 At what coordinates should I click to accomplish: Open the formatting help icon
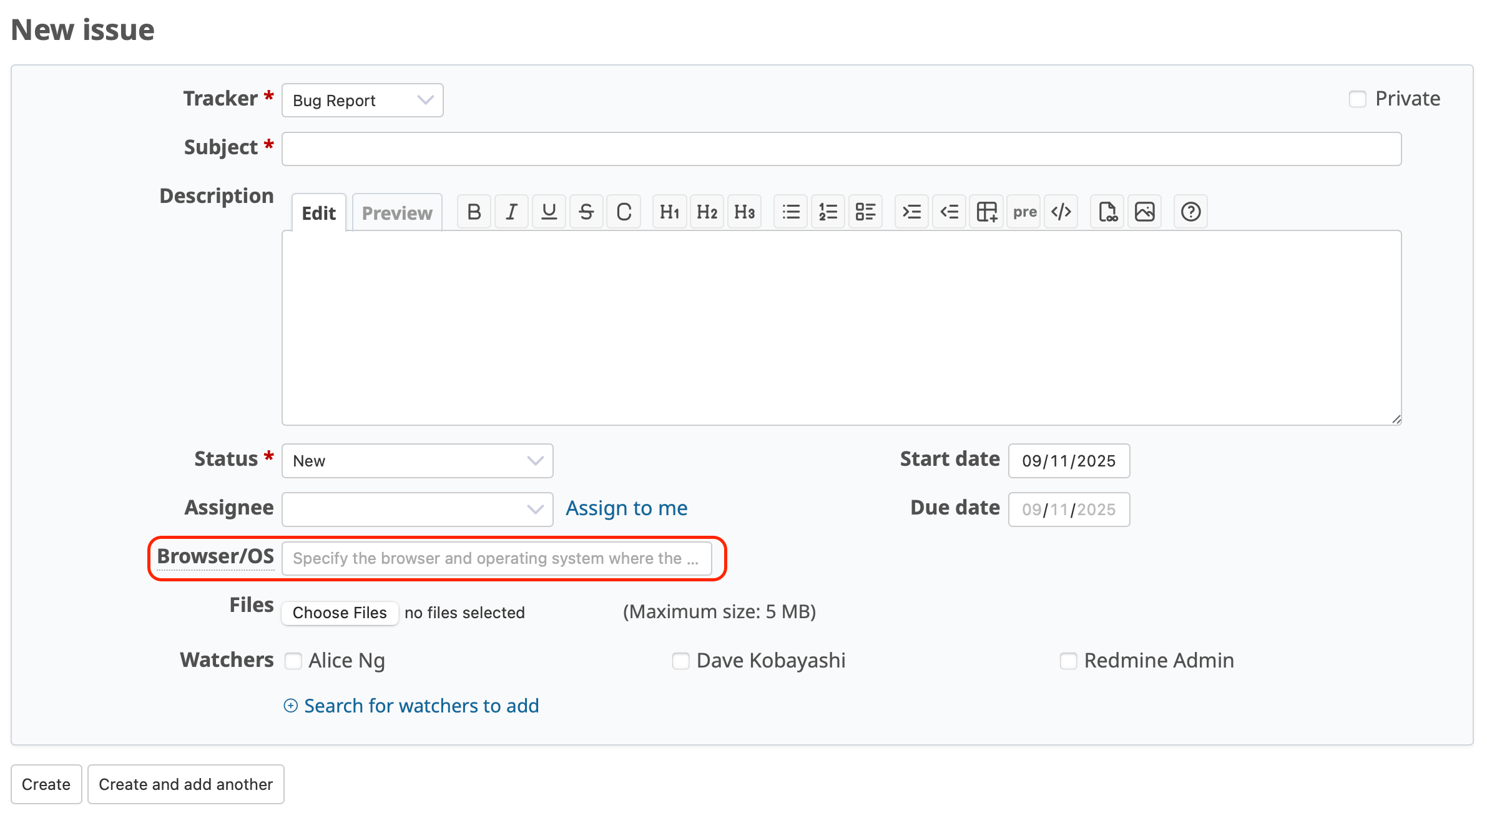[1190, 212]
